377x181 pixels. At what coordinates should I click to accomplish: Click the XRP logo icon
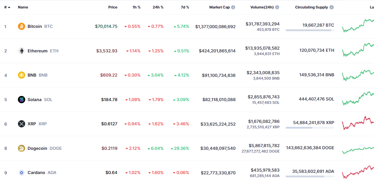point(21,124)
